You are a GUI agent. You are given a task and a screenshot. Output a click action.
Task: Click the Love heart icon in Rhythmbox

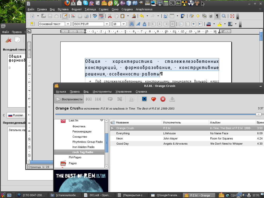point(154,99)
